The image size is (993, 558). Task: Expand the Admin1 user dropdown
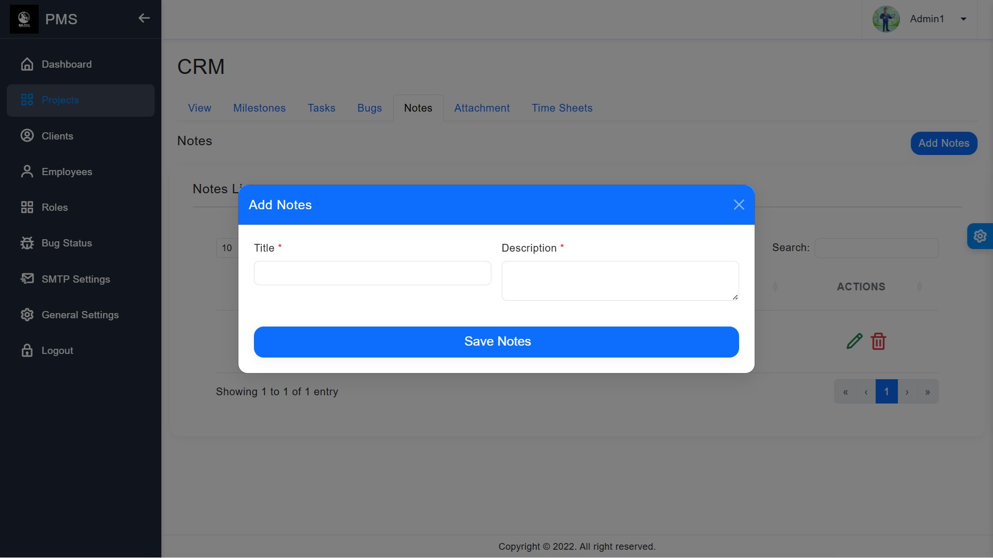[963, 19]
